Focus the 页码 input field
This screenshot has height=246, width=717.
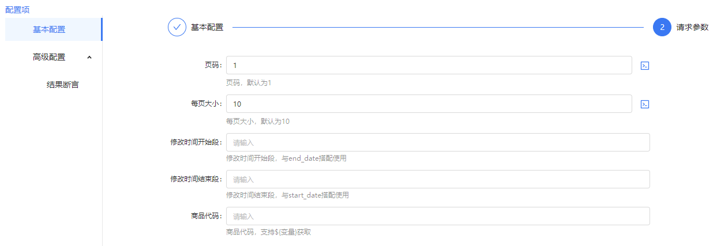[x=429, y=66]
